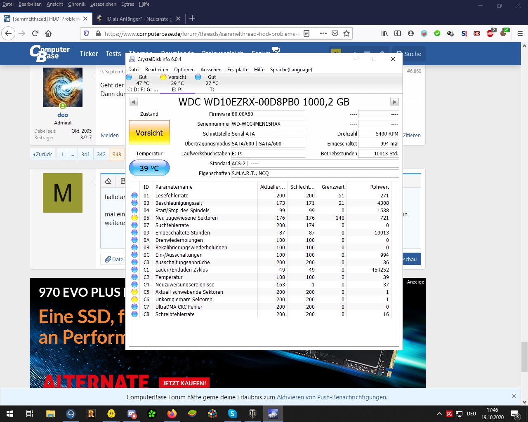Click yellow status icon for Neu zugewiesene Sektoren
Viewport: 528px width, 422px height.
(x=134, y=218)
